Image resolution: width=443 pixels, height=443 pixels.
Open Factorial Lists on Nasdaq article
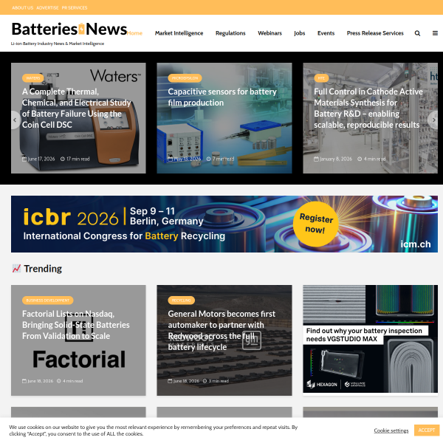[76, 325]
